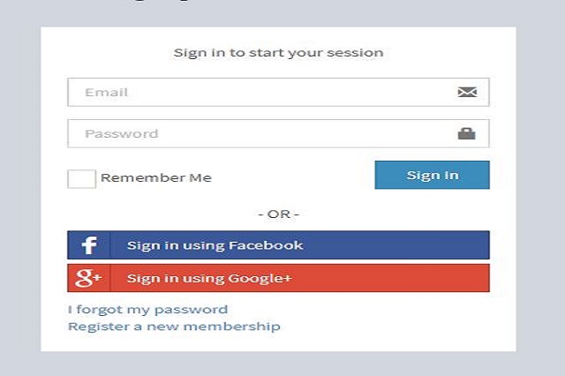Click the "Email" placeholder text

tap(106, 92)
